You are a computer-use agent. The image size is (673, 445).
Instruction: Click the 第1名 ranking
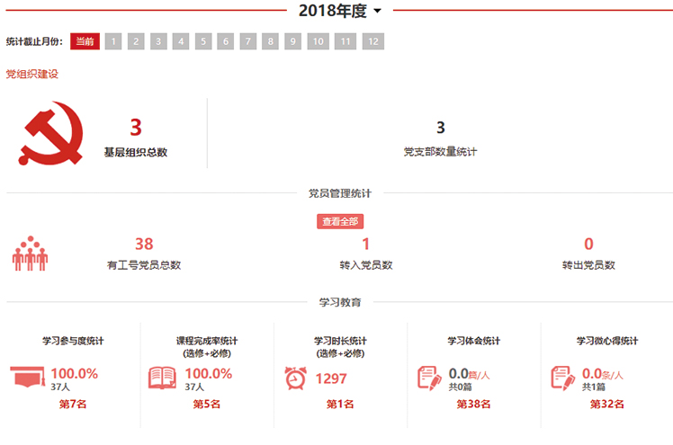[x=340, y=404]
